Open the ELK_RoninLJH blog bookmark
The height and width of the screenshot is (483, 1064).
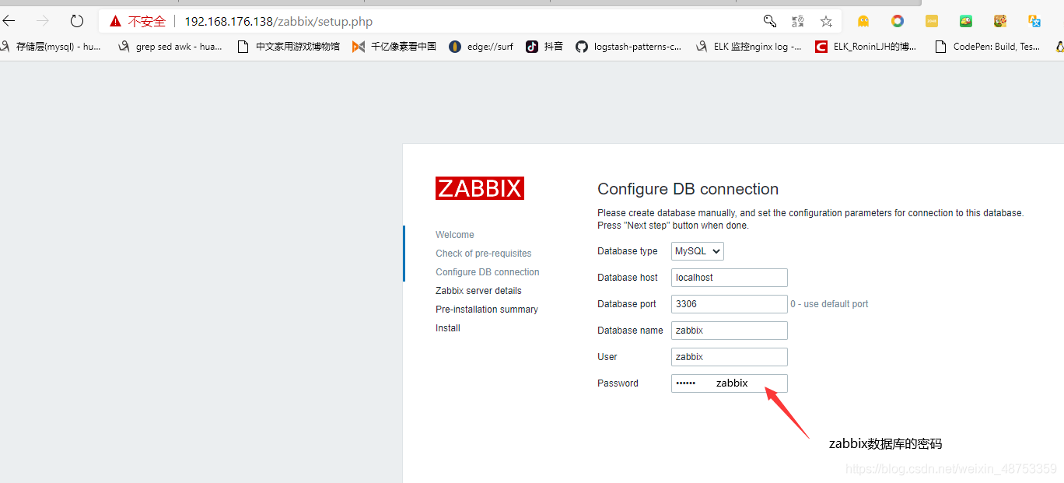point(866,47)
